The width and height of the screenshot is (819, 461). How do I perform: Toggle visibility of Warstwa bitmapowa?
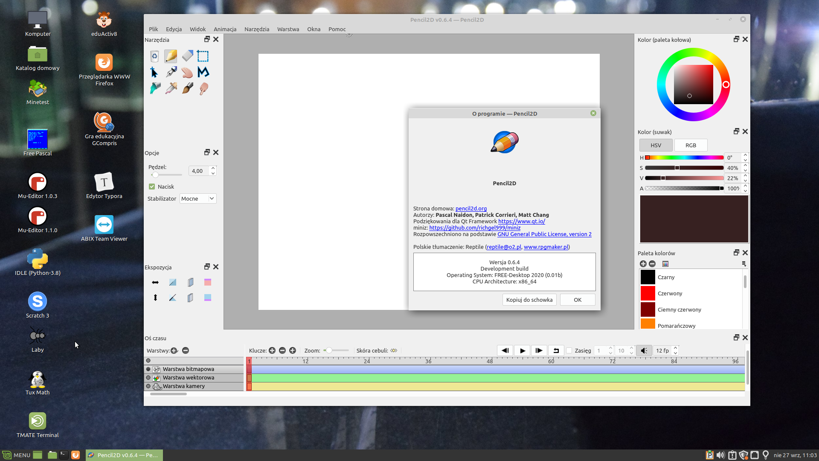tap(148, 369)
